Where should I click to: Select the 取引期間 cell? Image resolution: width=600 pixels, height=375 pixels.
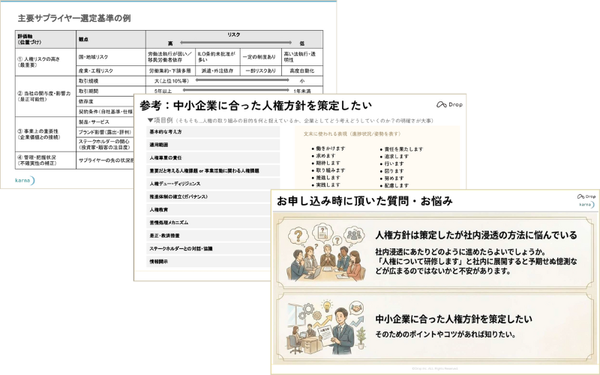(x=111, y=91)
